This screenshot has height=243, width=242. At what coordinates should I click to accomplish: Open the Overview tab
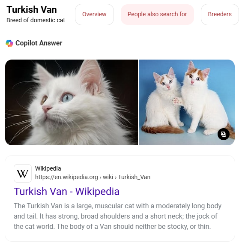tap(94, 15)
